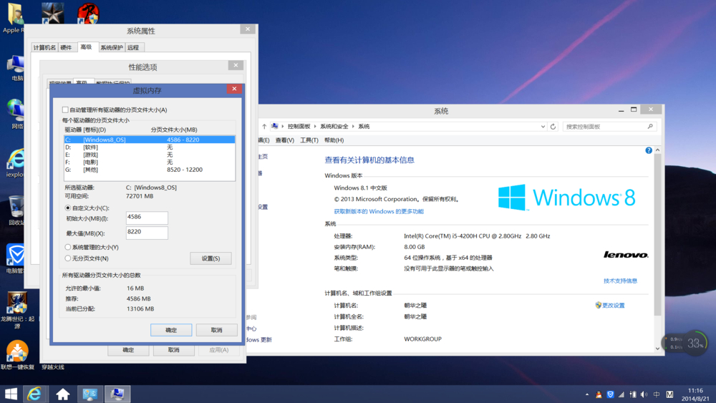
Task: Open the Windows Start button
Action: pos(11,394)
